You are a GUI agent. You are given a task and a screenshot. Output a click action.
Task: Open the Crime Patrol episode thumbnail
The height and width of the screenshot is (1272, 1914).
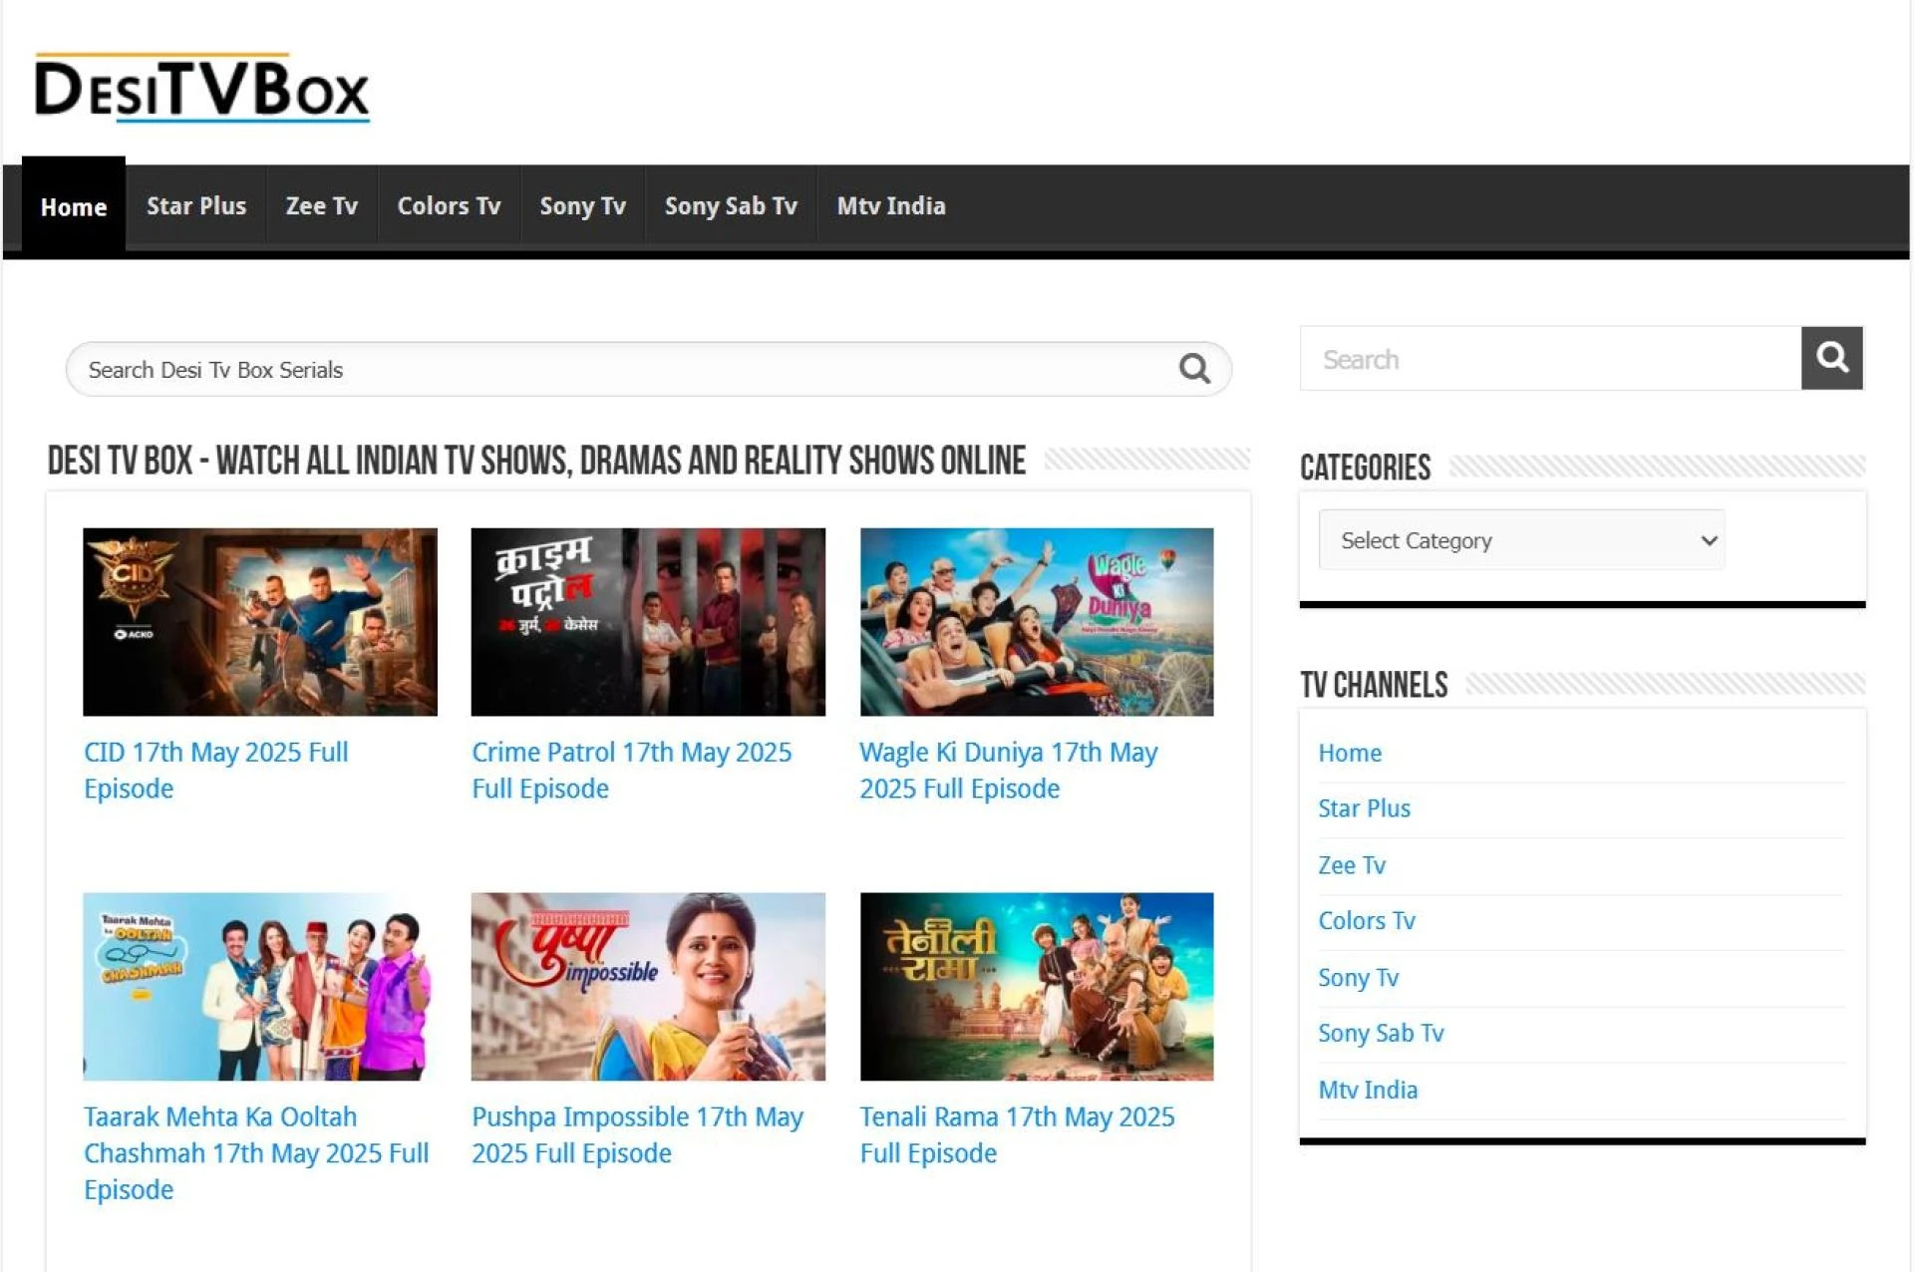(648, 622)
